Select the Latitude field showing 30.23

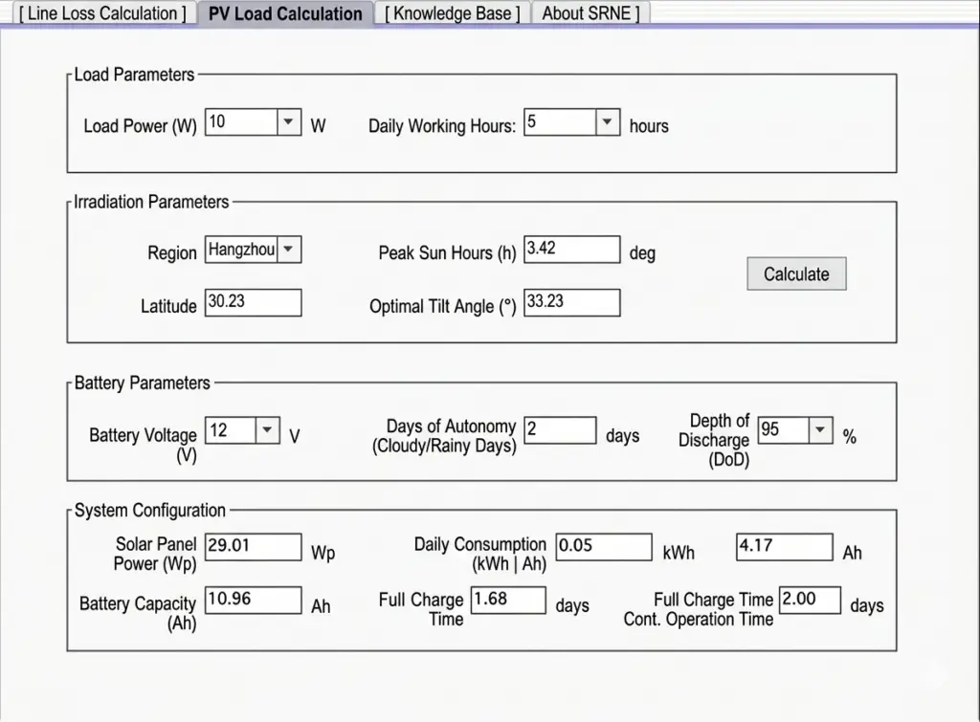click(x=254, y=302)
